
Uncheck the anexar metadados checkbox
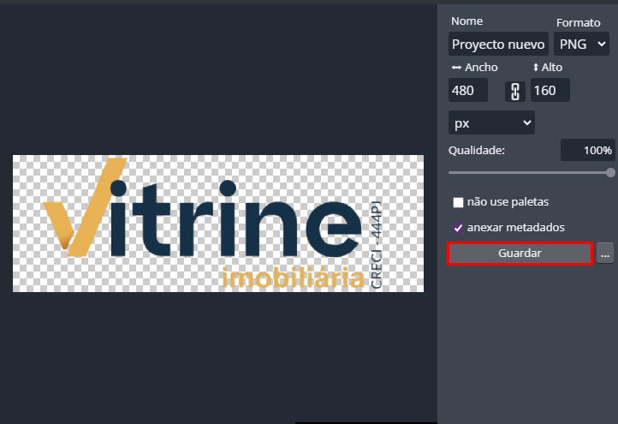(458, 228)
